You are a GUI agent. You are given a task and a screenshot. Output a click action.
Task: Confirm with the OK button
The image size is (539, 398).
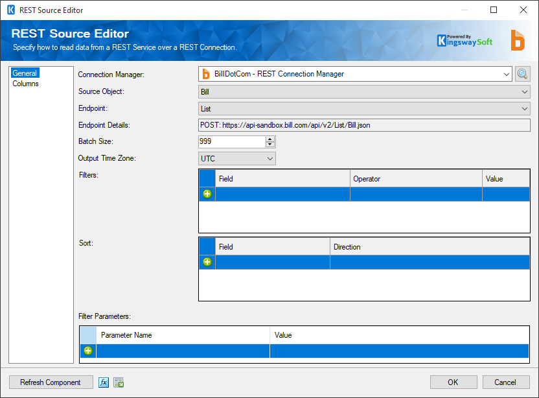pos(453,382)
